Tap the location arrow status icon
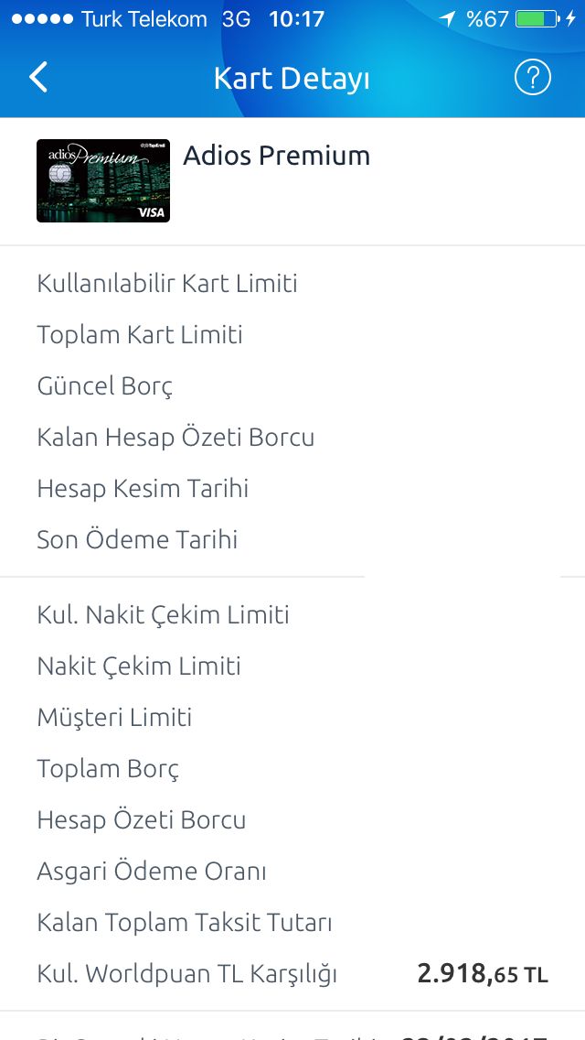The width and height of the screenshot is (585, 1040). coord(449,18)
